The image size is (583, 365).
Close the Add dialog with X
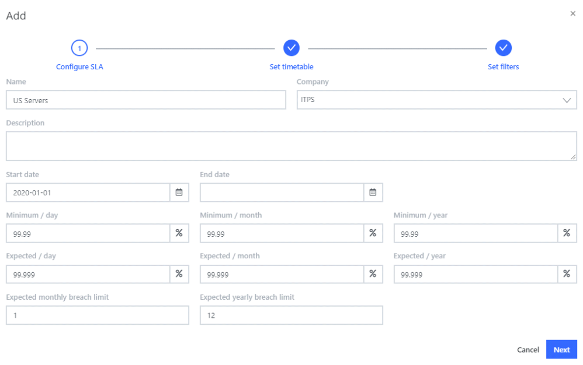[x=572, y=14]
